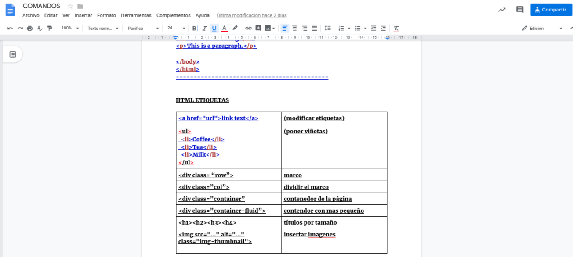Open the Edición mode dropdown
This screenshot has width=573, height=257.
click(x=542, y=28)
